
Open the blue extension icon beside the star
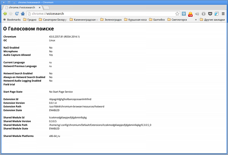click(x=184, y=14)
